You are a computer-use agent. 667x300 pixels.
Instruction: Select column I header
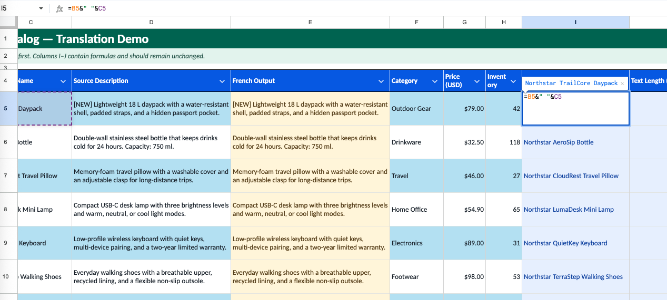point(575,22)
